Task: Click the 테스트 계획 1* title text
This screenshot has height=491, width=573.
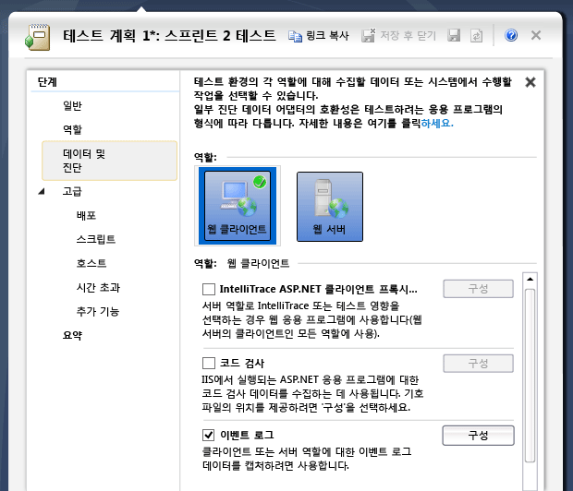Action: click(169, 36)
